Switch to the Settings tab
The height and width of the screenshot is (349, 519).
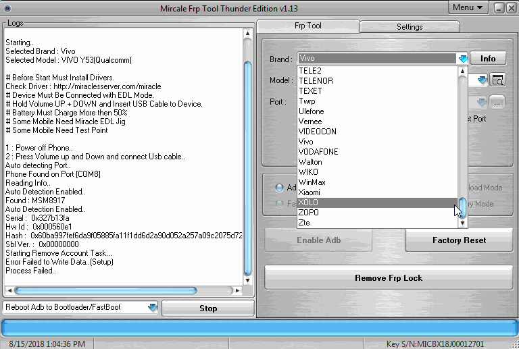[x=410, y=27]
